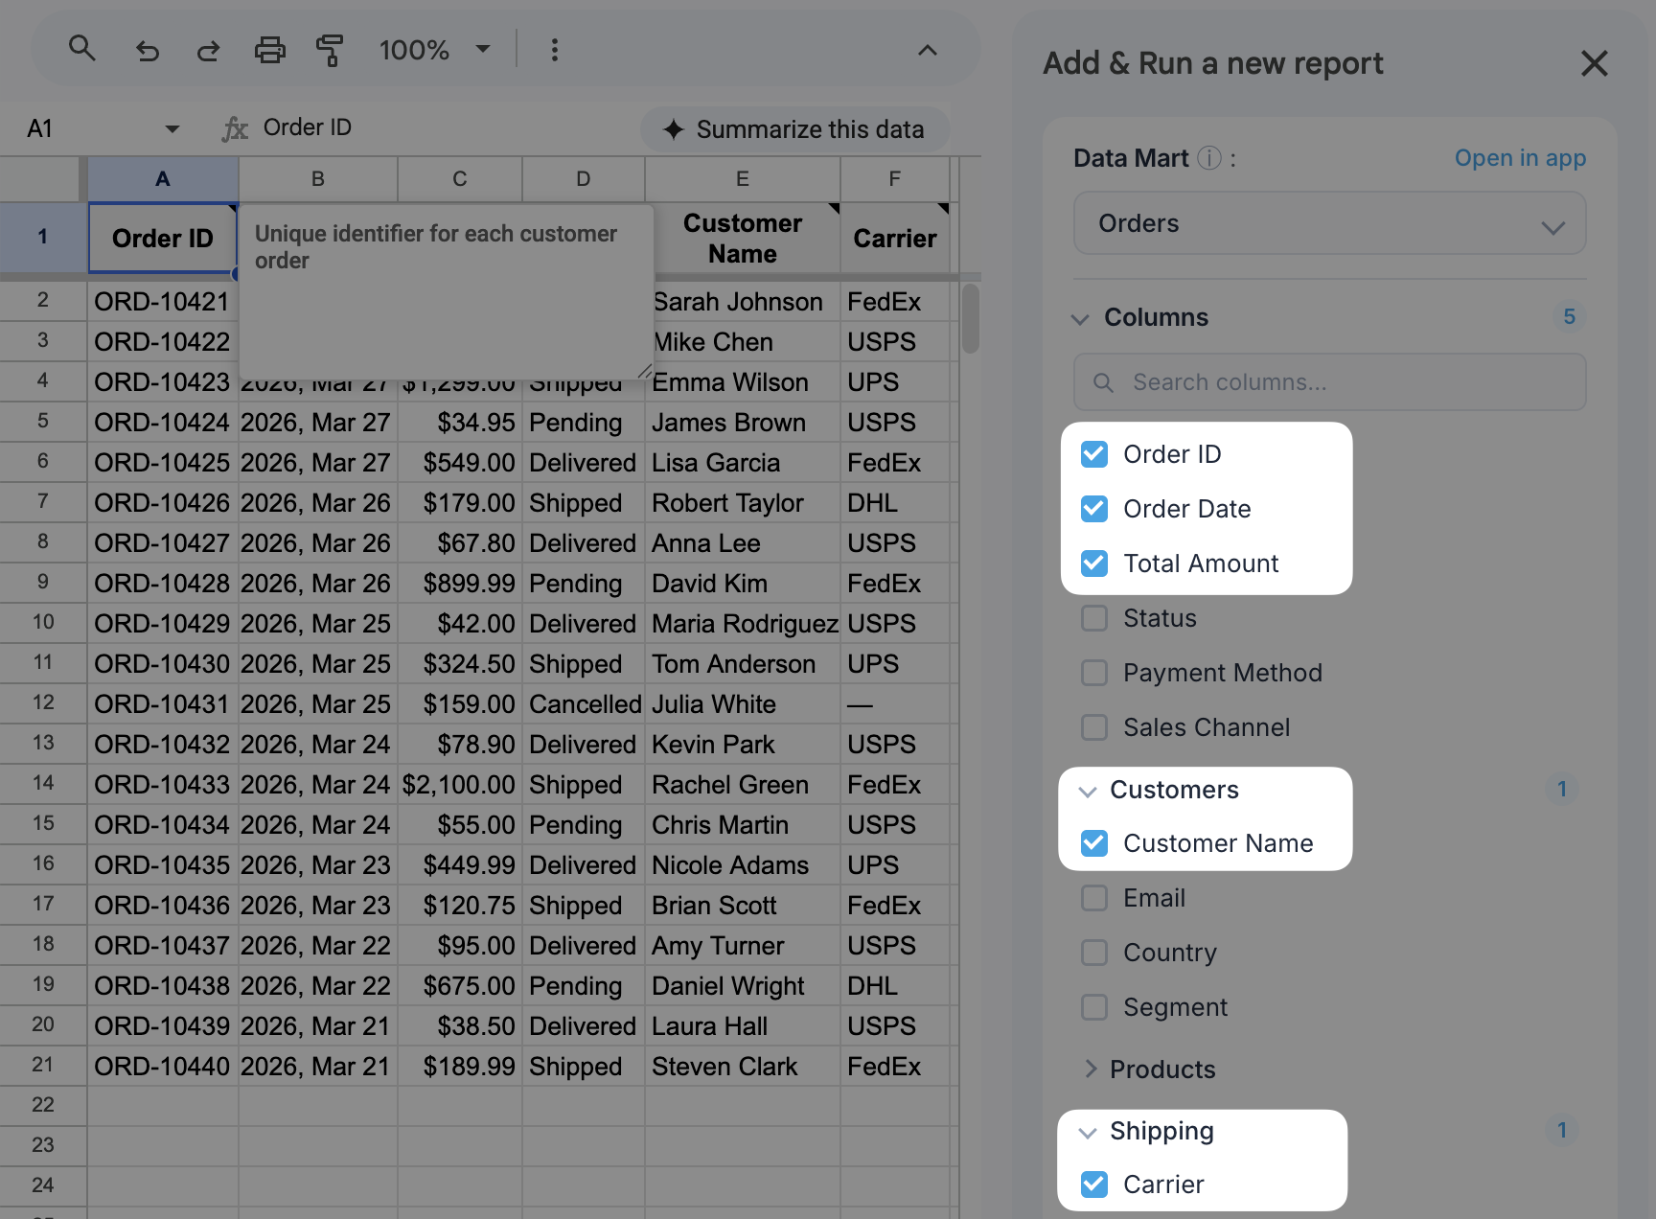Select the paint format roller icon
Viewport: 1656px width, 1219px height.
[330, 50]
